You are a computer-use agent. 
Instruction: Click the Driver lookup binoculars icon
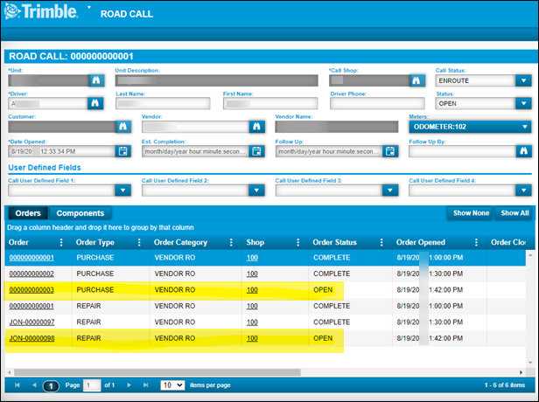pos(96,103)
